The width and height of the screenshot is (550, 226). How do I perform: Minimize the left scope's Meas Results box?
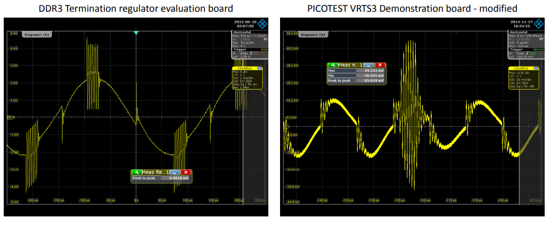pyautogui.click(x=175, y=172)
